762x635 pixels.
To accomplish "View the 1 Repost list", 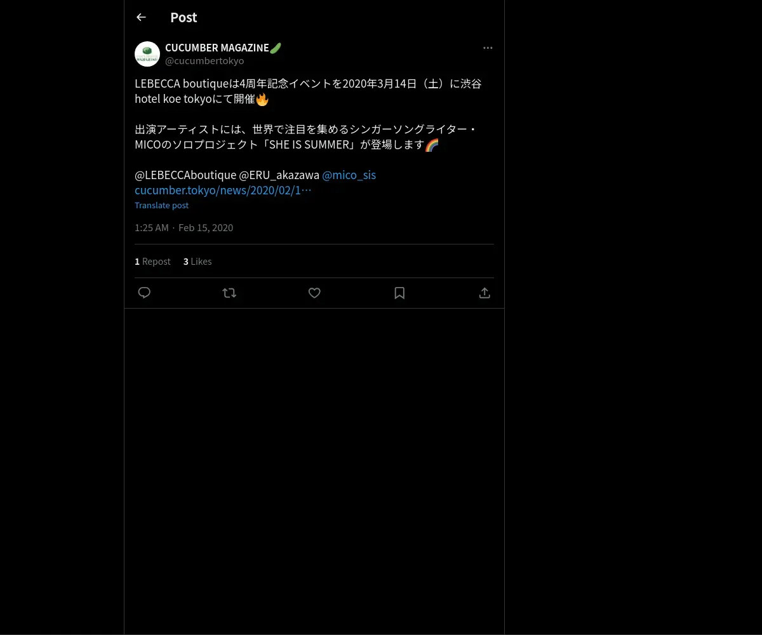I will coord(152,261).
